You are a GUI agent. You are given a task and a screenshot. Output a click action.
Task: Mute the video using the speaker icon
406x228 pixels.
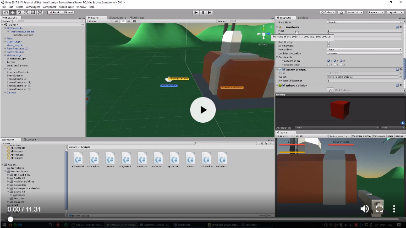point(364,209)
